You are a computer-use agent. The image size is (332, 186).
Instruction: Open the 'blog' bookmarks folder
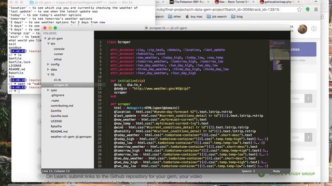pos(237,17)
